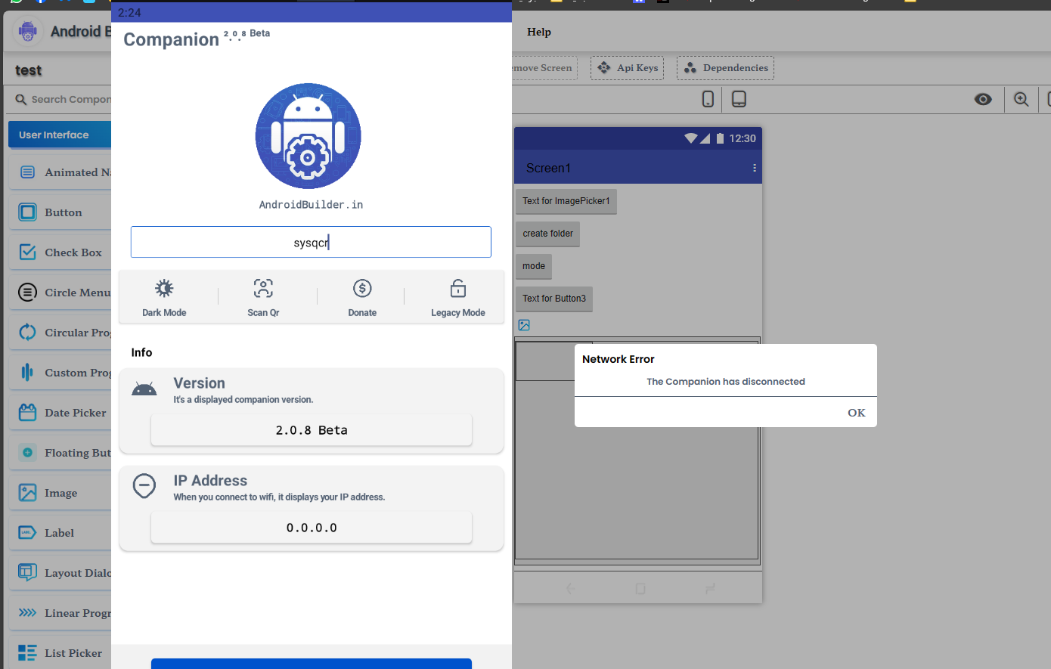Viewport: 1051px width, 669px height.
Task: Pick the Circular Progress component icon
Action: coord(27,333)
